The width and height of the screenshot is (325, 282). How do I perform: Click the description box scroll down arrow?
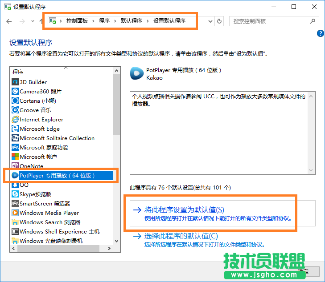(x=311, y=170)
